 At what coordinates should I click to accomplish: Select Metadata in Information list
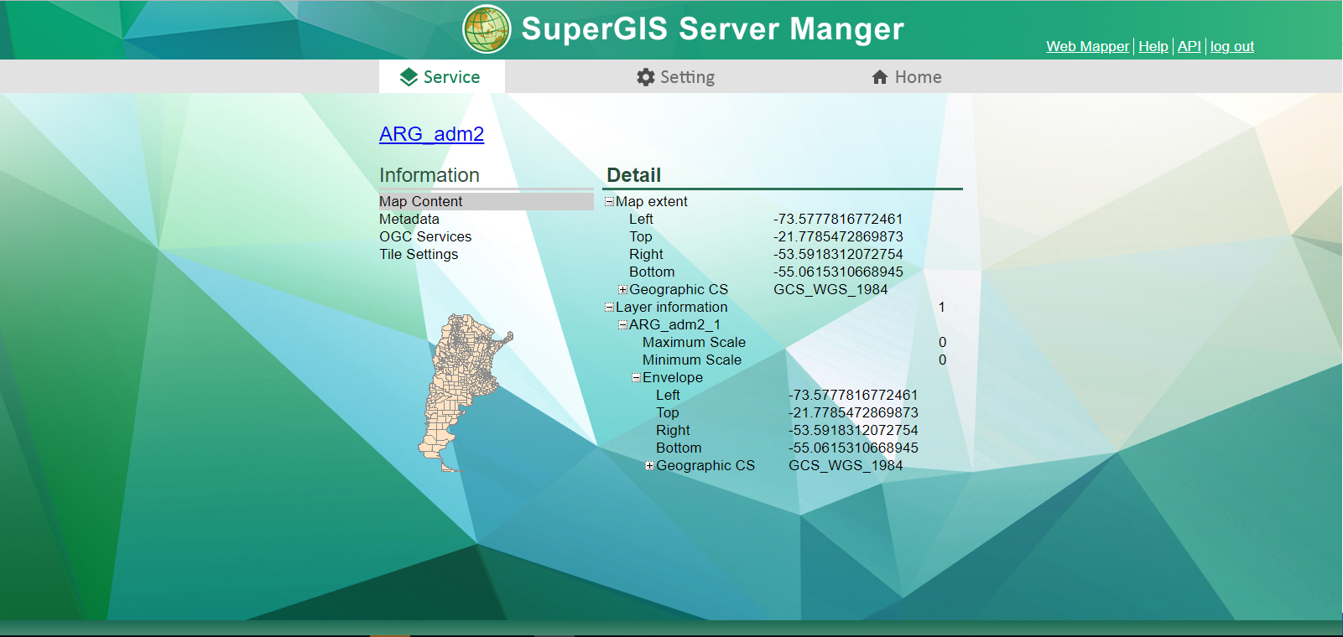point(409,219)
